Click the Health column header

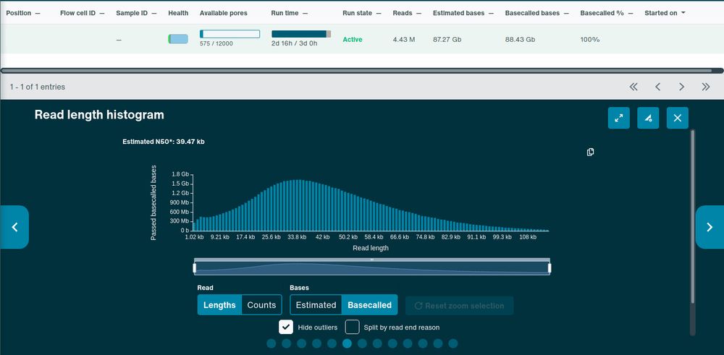pos(178,13)
